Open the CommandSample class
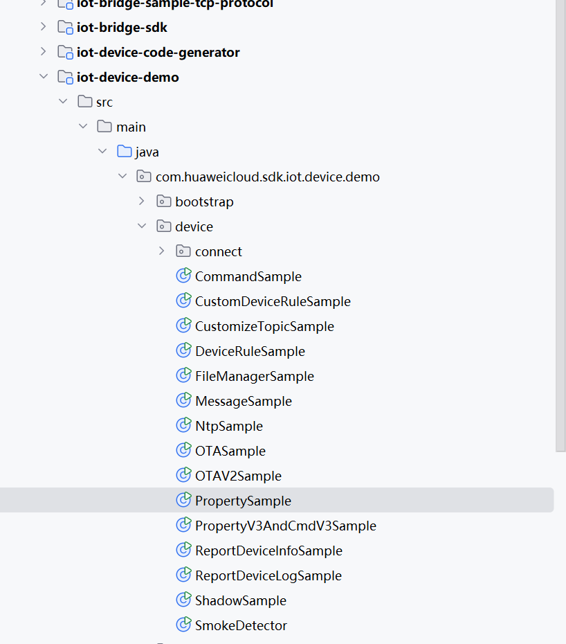This screenshot has height=644, width=566. pyautogui.click(x=248, y=277)
